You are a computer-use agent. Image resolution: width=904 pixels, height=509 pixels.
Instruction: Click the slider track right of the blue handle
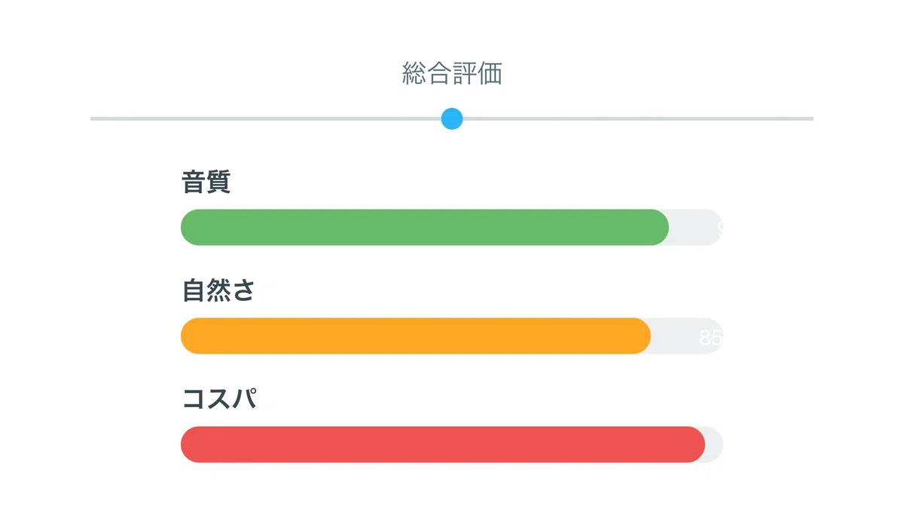(x=638, y=118)
